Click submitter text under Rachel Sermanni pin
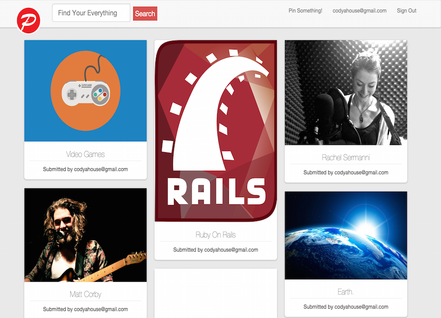The width and height of the screenshot is (441, 318). pyautogui.click(x=345, y=173)
